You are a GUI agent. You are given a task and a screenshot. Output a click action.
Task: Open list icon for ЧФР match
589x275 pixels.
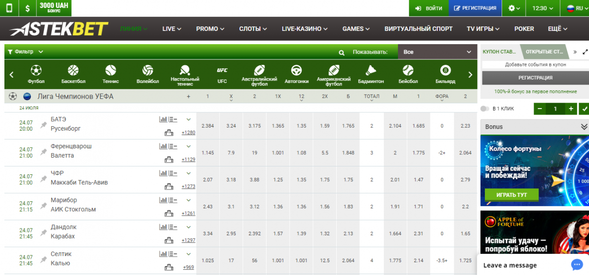pyautogui.click(x=172, y=173)
